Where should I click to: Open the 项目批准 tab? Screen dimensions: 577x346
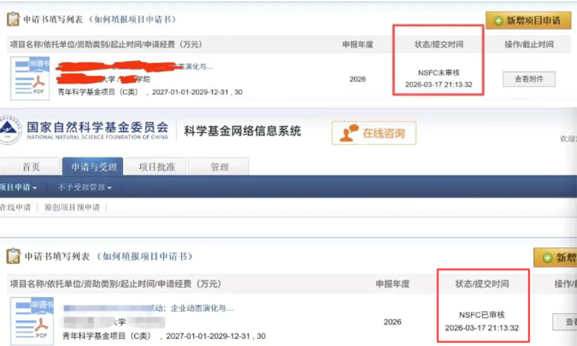[x=157, y=167]
